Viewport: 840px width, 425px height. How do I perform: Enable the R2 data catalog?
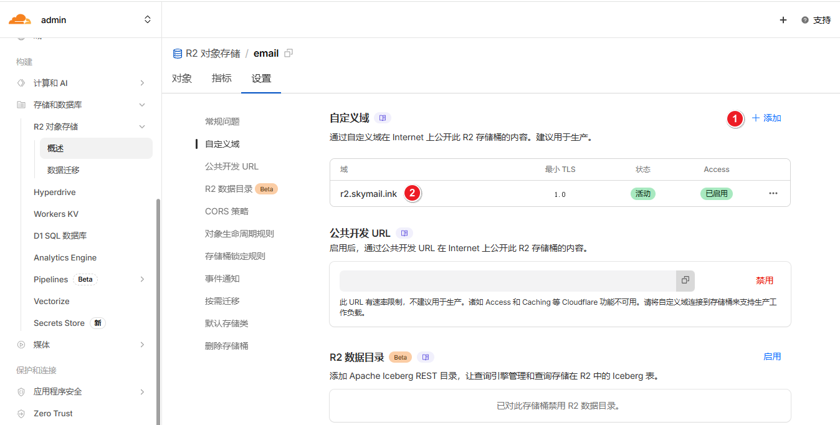(771, 356)
